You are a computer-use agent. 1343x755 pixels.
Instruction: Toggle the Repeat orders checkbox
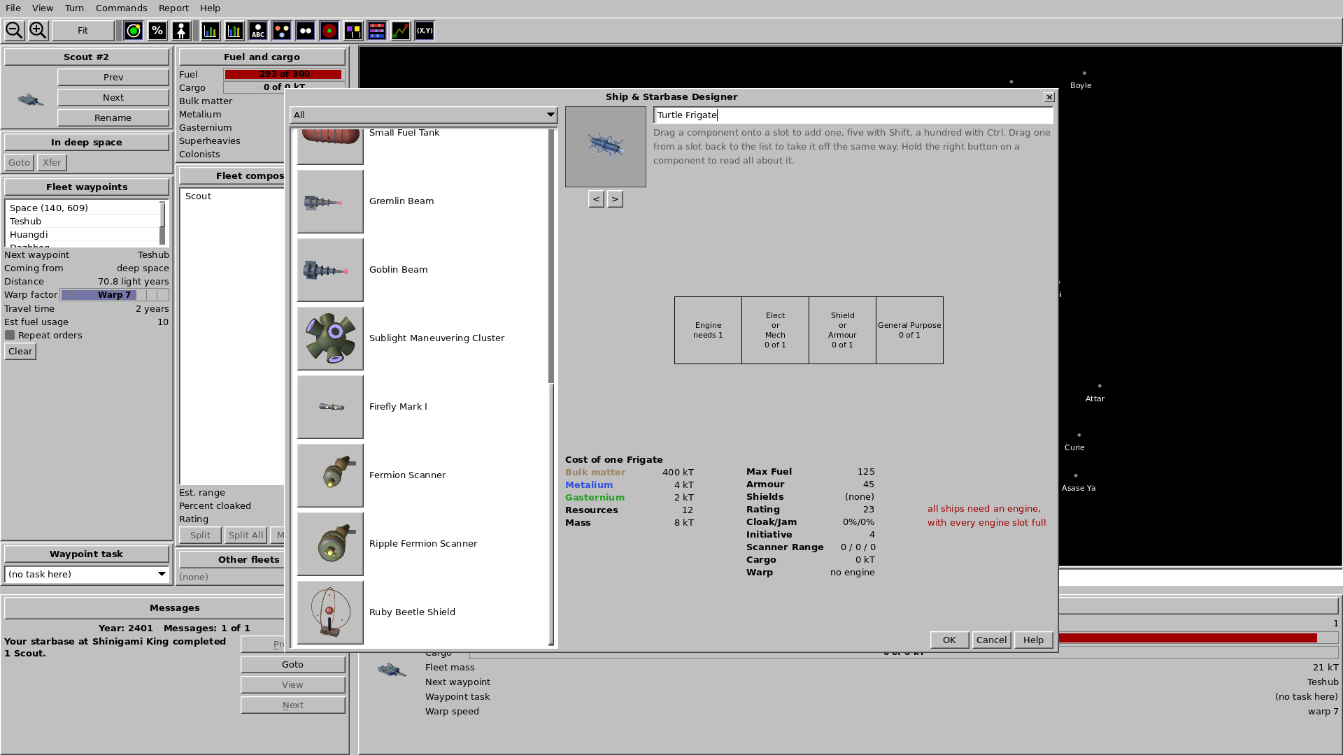click(10, 335)
